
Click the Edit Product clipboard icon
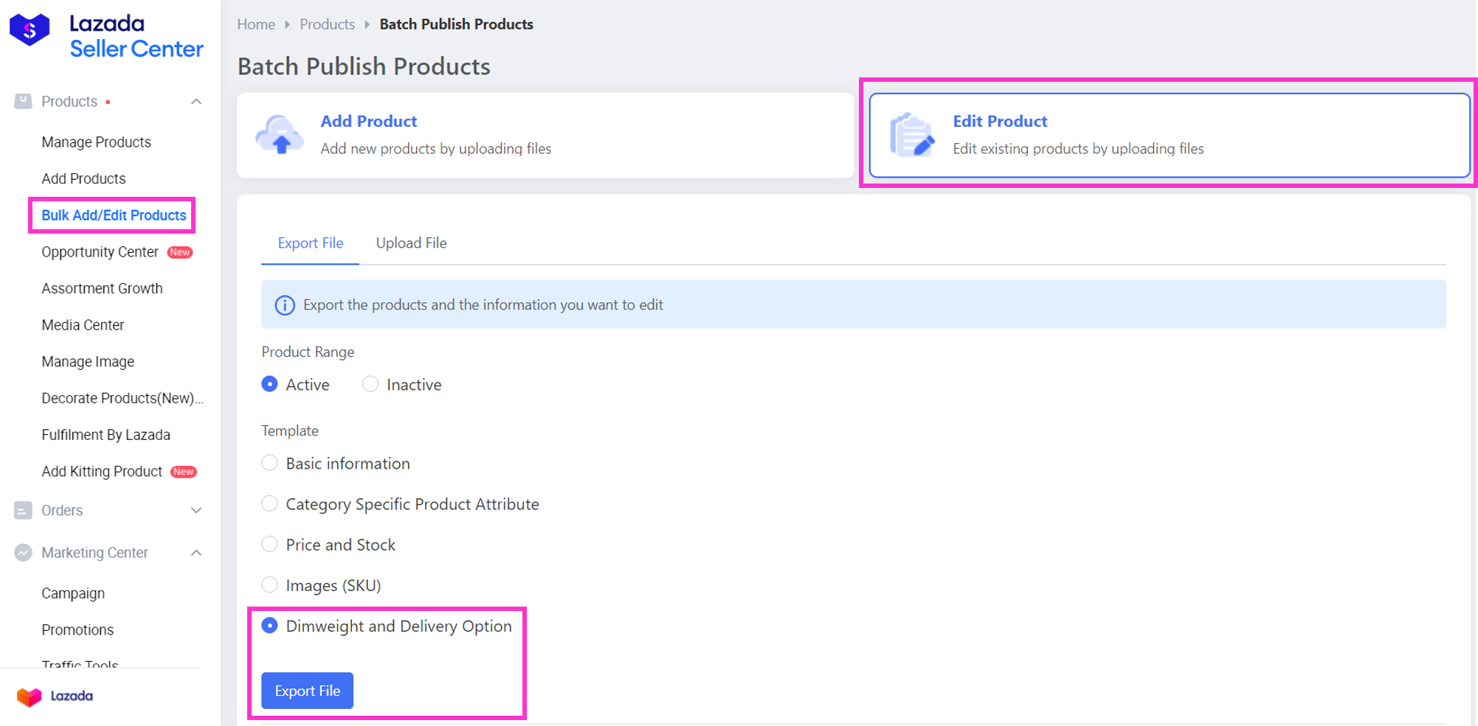click(x=911, y=135)
